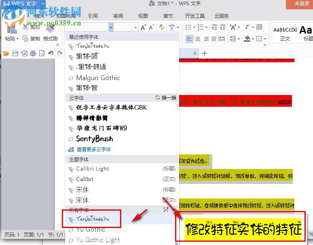The width and height of the screenshot is (313, 245).
Task: Click the line spacing icon
Action: coord(233,38)
